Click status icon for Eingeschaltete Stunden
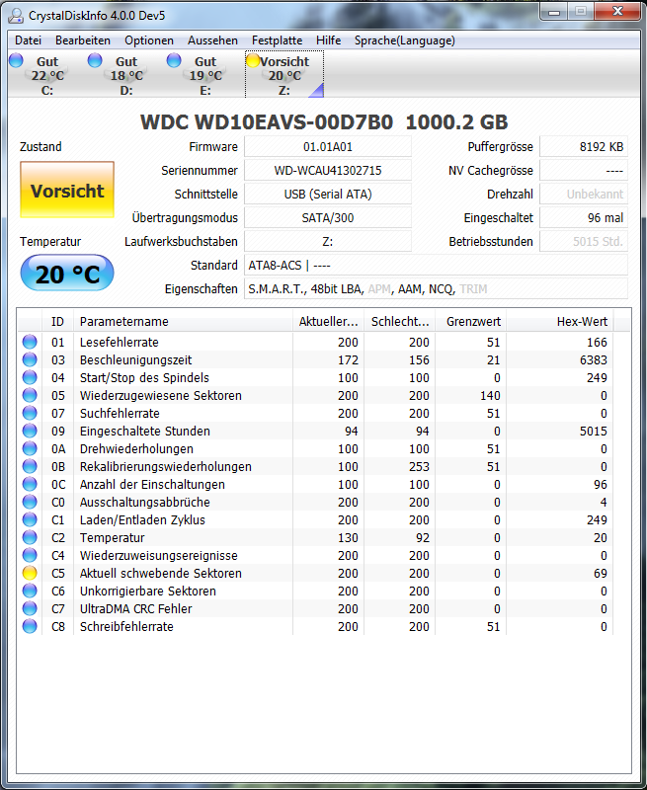This screenshot has height=790, width=647. point(30,431)
